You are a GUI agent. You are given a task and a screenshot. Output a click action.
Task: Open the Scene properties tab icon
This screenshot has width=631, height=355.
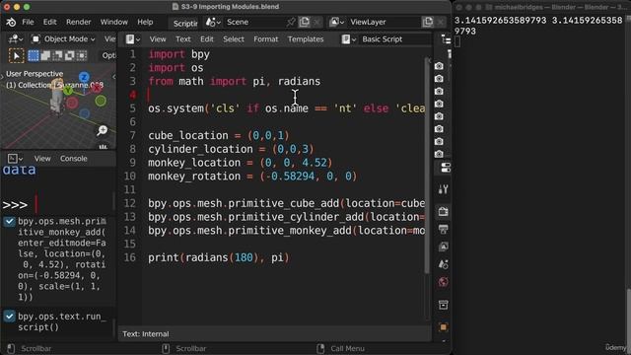pos(443,264)
